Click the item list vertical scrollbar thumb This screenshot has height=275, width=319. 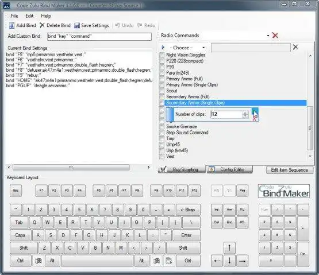tap(310, 128)
